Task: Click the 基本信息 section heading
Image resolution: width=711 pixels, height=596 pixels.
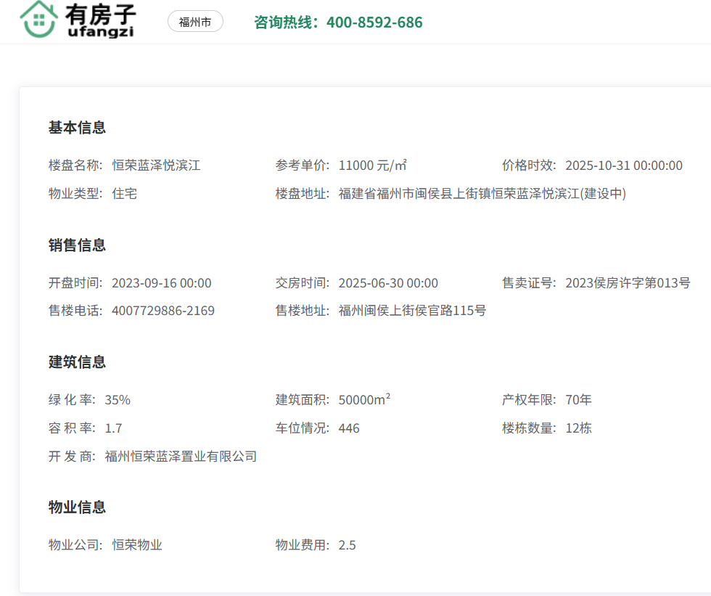Action: pyautogui.click(x=77, y=128)
